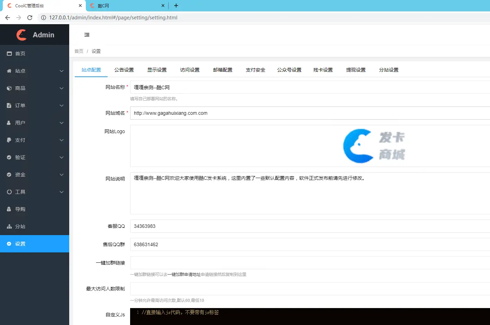The width and height of the screenshot is (490, 325).
Task: Open the 邮箱配置 tab
Action: coord(223,69)
